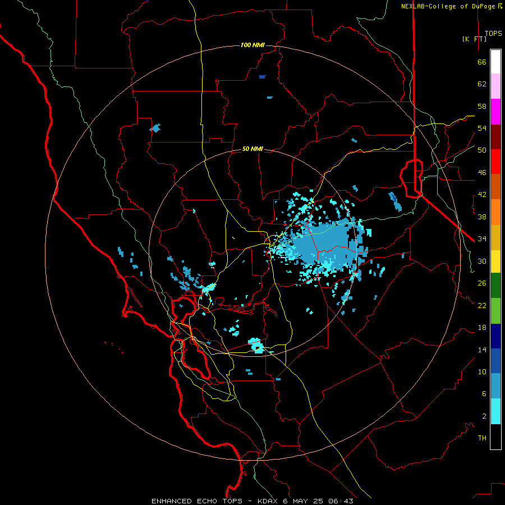505x505 pixels.
Task: Click the legend value 10
Action: pos(482,371)
